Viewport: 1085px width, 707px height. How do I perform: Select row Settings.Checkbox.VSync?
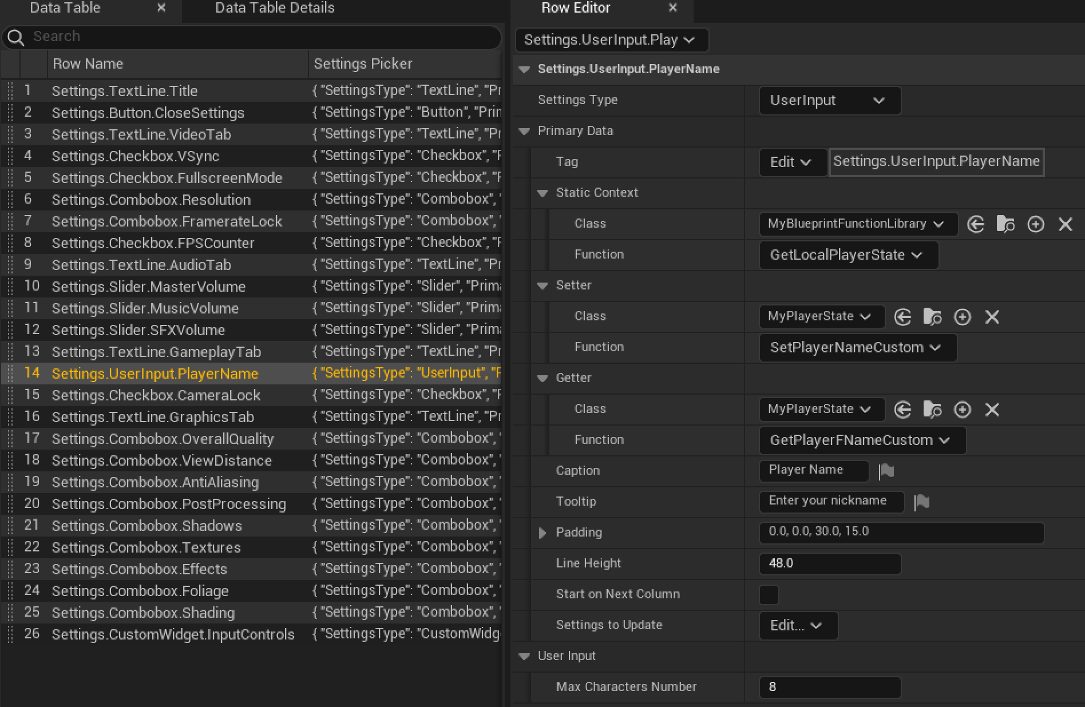coord(134,156)
